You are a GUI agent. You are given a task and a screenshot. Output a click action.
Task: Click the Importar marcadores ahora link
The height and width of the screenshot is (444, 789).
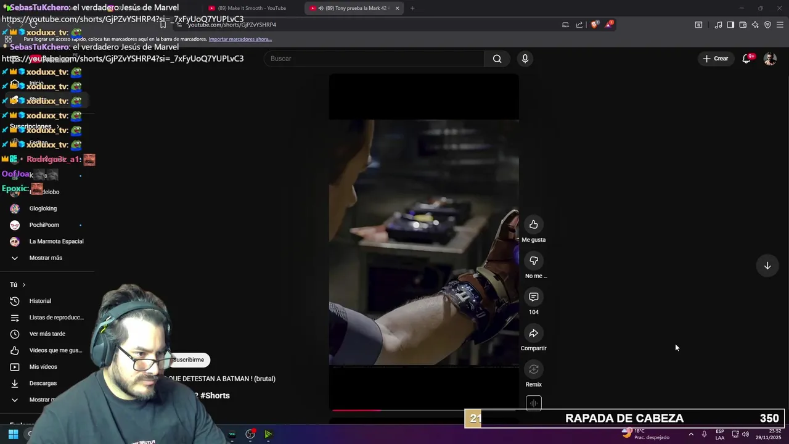[x=240, y=39]
